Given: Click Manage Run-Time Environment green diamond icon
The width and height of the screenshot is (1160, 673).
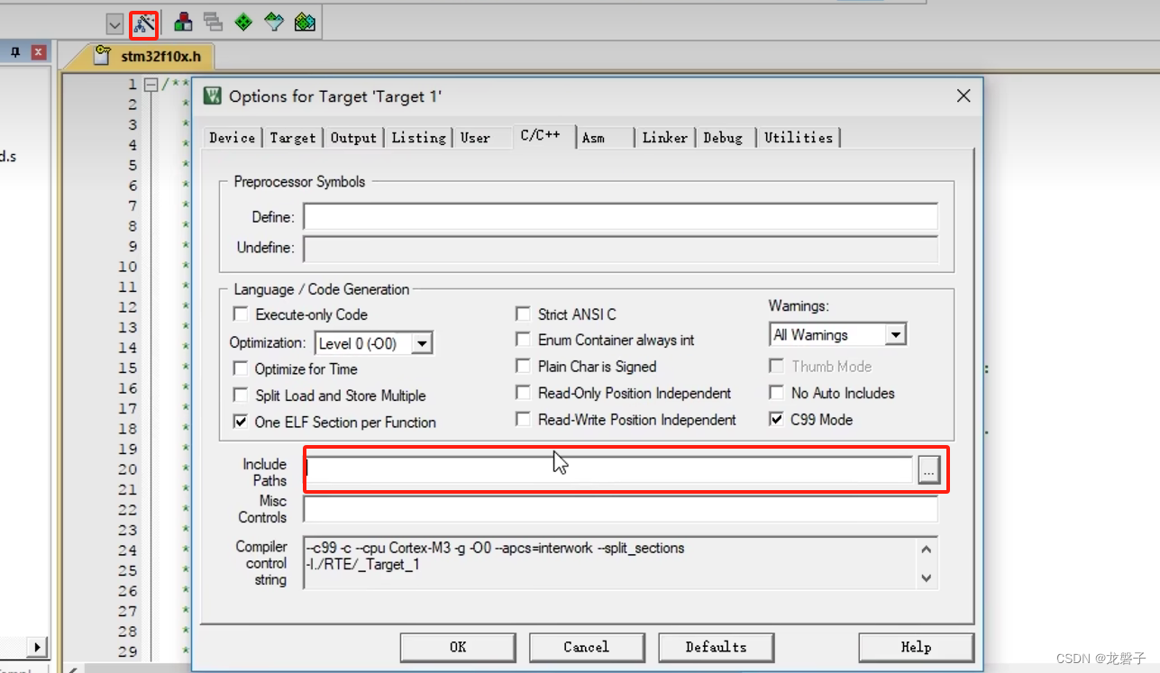Looking at the screenshot, I should (x=243, y=22).
